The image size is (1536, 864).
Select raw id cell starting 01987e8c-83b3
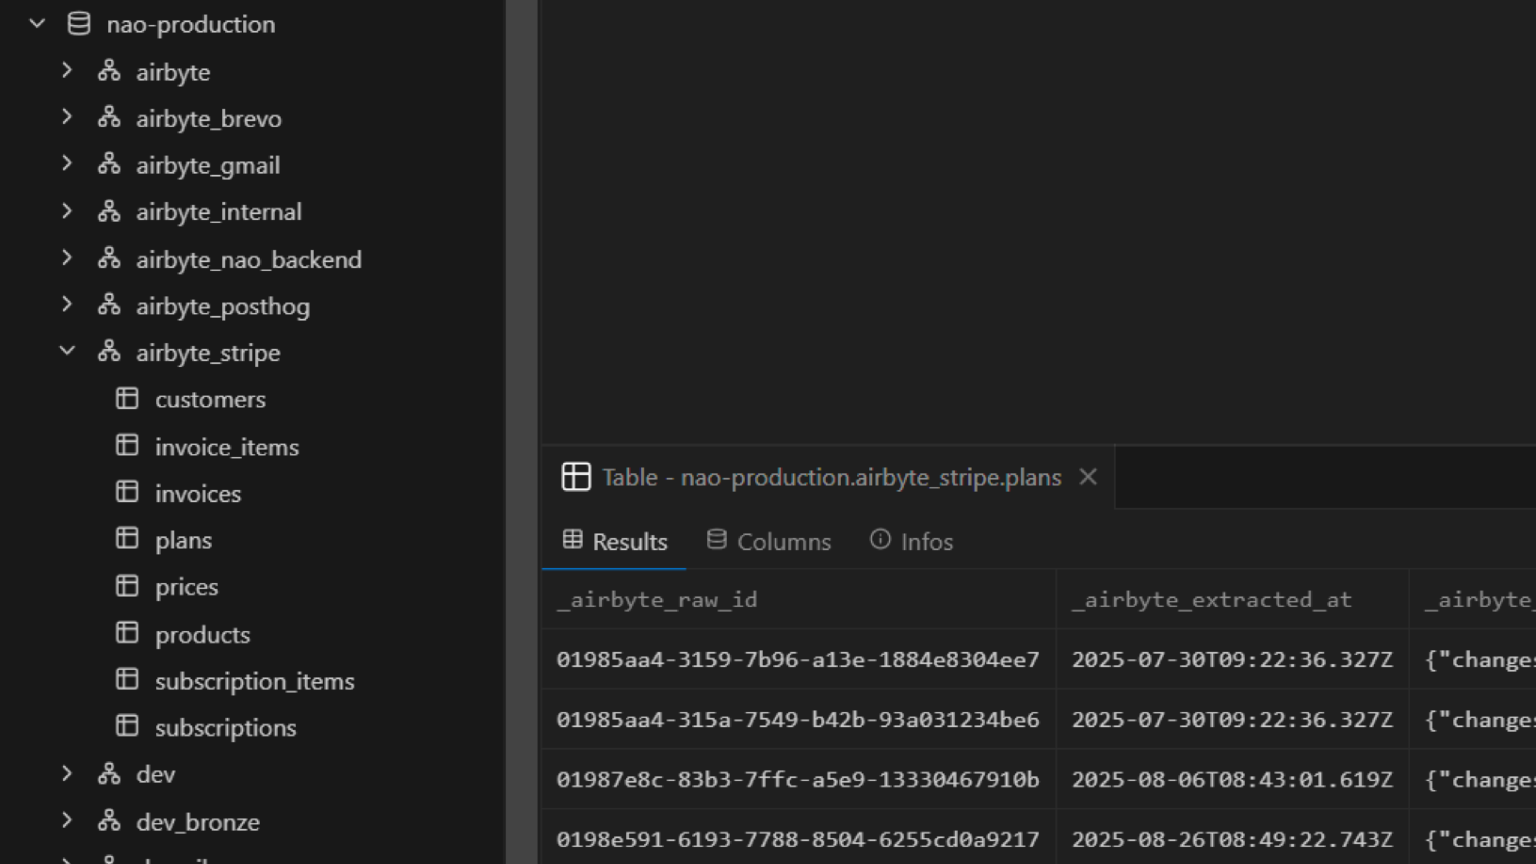[x=798, y=780]
